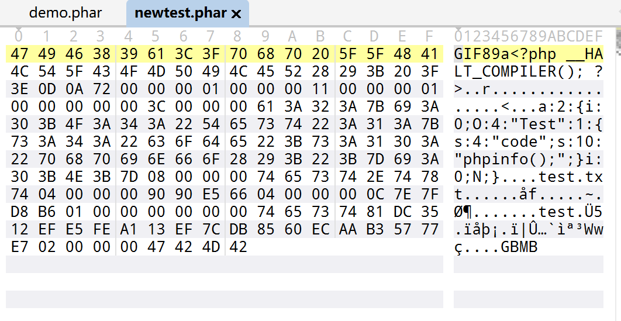The image size is (621, 321).
Task: Switch to the demo.phar tab
Action: 65,13
